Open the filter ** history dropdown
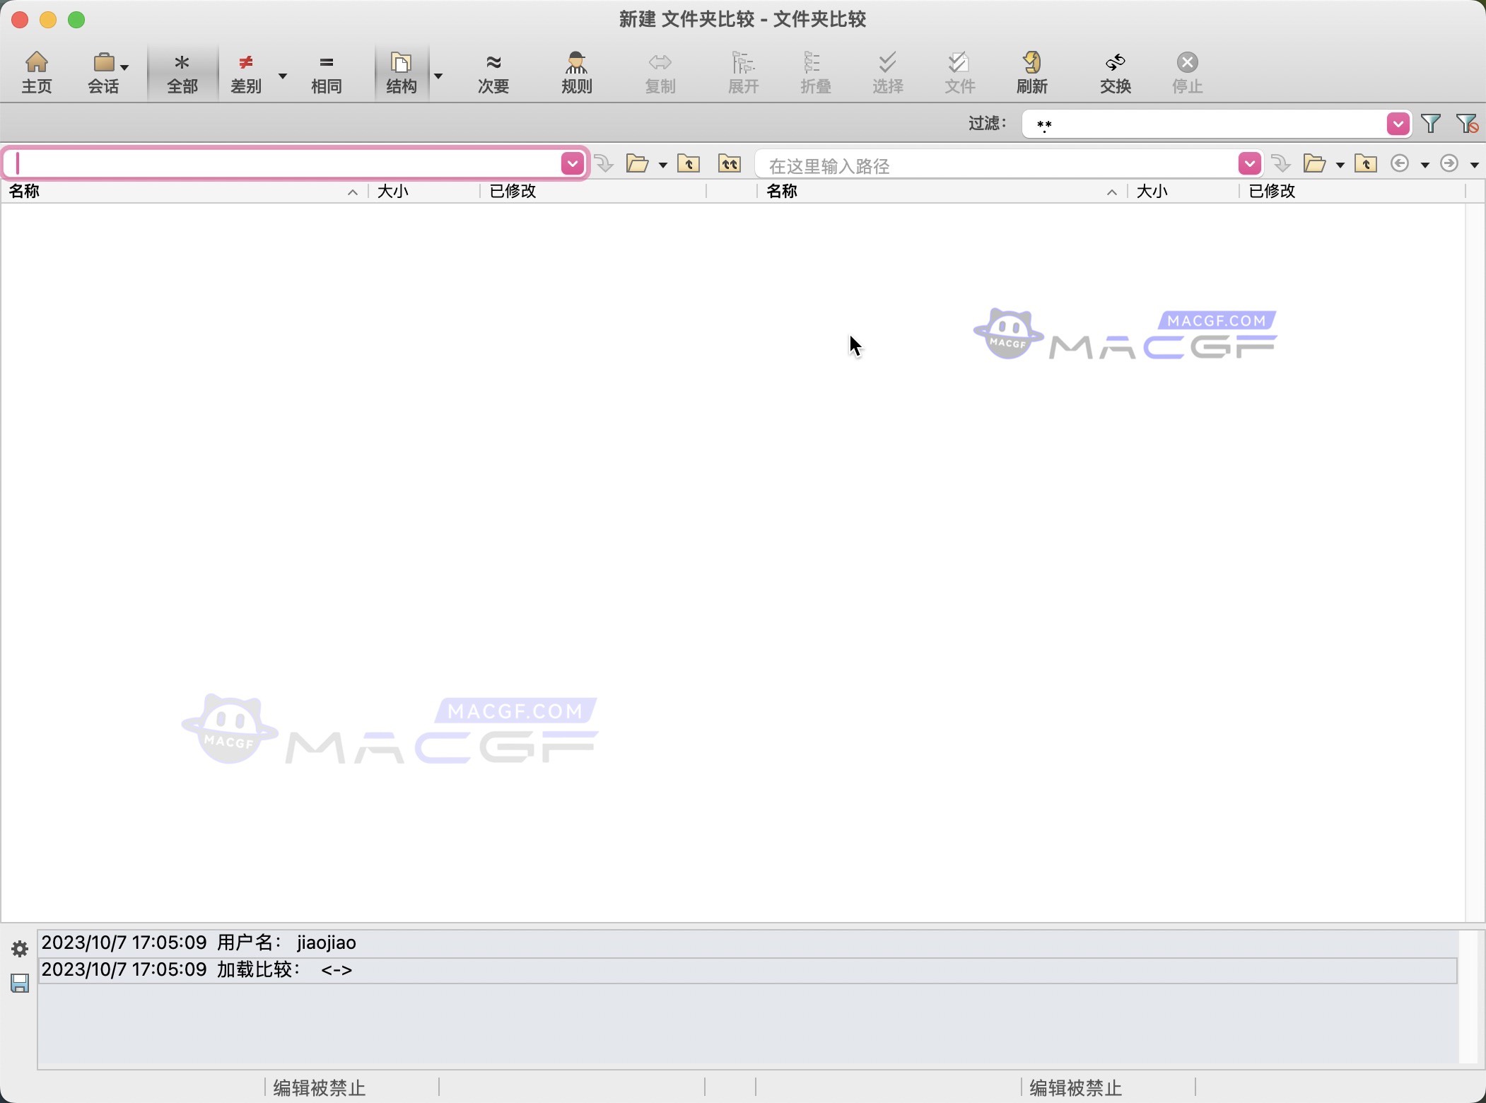 pos(1398,124)
